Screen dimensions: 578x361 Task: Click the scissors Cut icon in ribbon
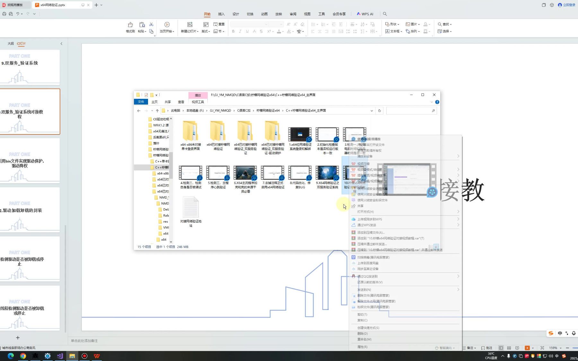(151, 24)
